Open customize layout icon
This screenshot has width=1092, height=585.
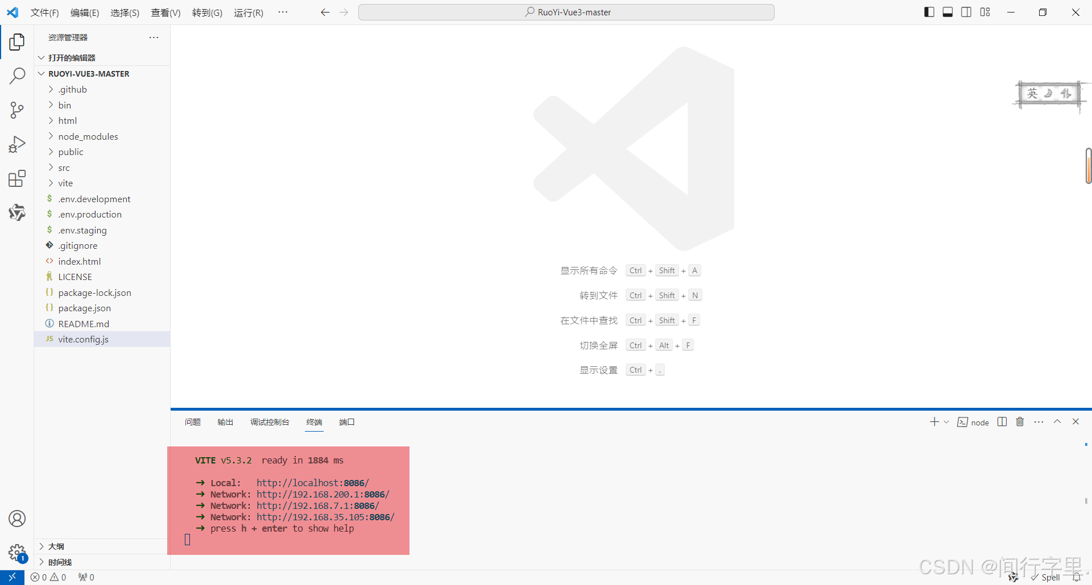coord(985,12)
